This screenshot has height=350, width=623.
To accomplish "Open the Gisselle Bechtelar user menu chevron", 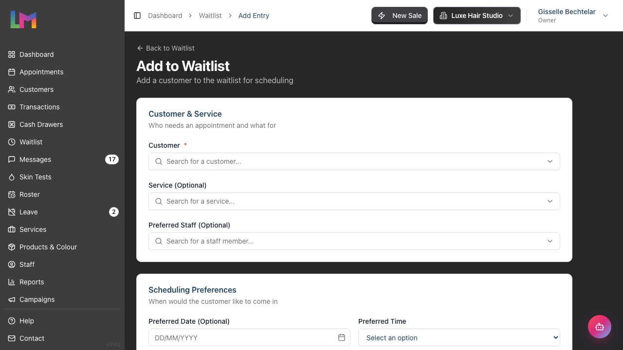I will click(x=605, y=16).
